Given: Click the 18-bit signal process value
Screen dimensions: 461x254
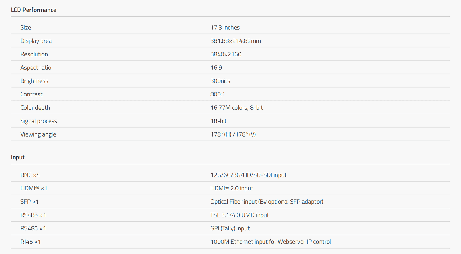Looking at the screenshot, I should 218,121.
